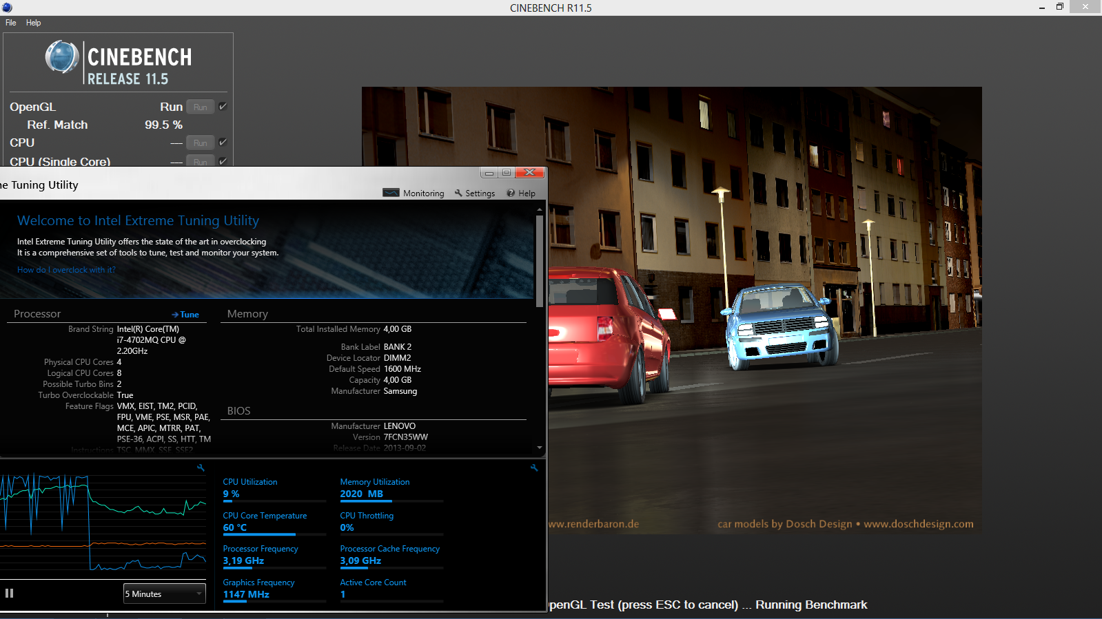Select the Graphics Frequency monitor
The image size is (1102, 619).
click(274, 589)
